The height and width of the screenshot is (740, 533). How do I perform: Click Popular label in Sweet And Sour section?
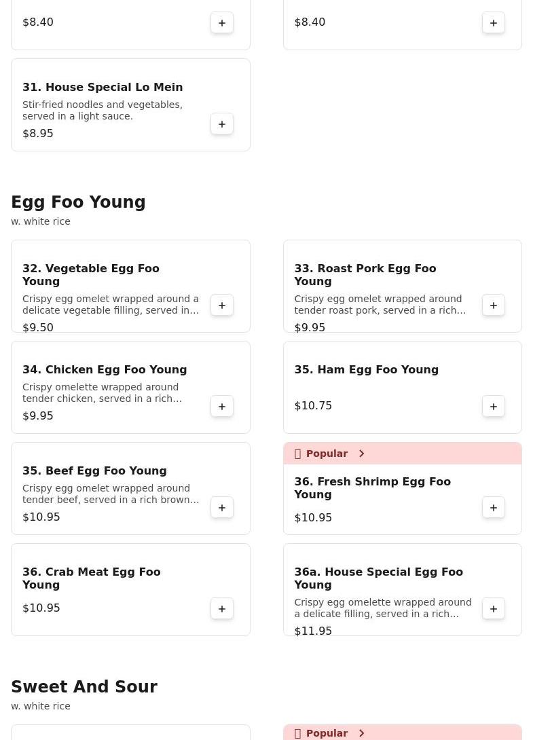pos(327,733)
